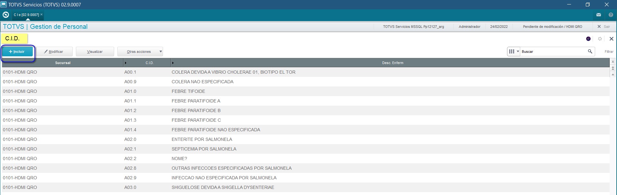Click the Visualizar button
This screenshot has width=617, height=195.
95,52
